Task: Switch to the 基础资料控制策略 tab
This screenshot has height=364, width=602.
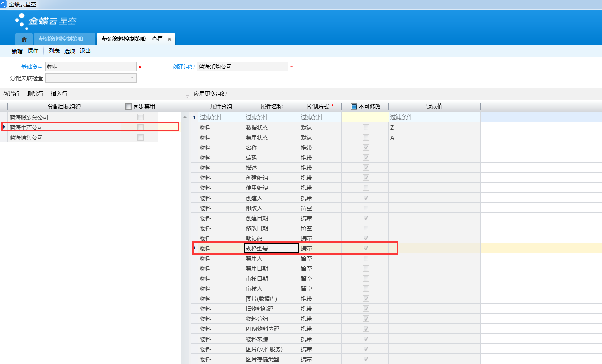Action: [64, 39]
